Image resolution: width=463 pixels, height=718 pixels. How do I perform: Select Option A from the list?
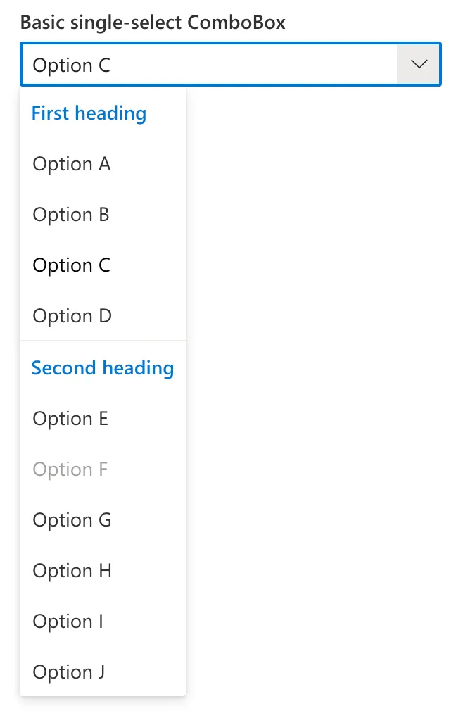[72, 164]
